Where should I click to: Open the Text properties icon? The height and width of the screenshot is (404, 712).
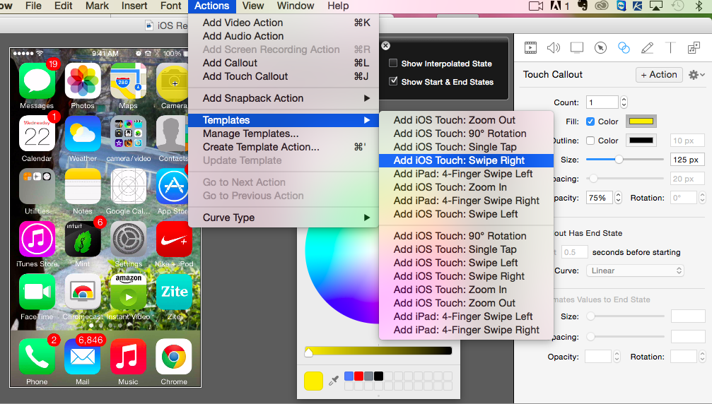click(670, 47)
